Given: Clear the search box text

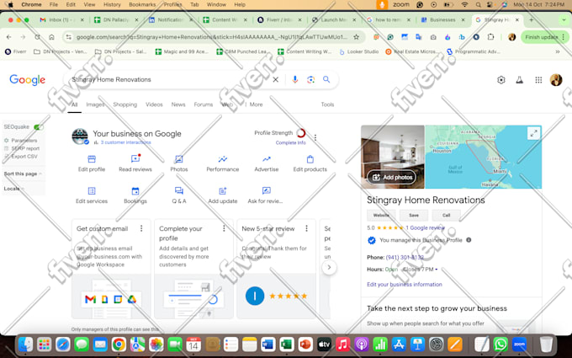Looking at the screenshot, I should 275,79.
